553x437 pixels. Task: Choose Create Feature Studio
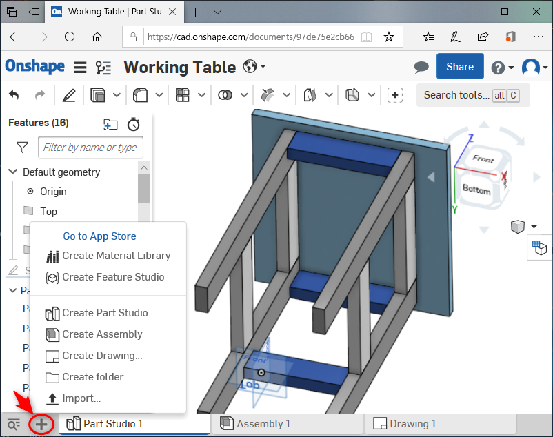point(105,277)
